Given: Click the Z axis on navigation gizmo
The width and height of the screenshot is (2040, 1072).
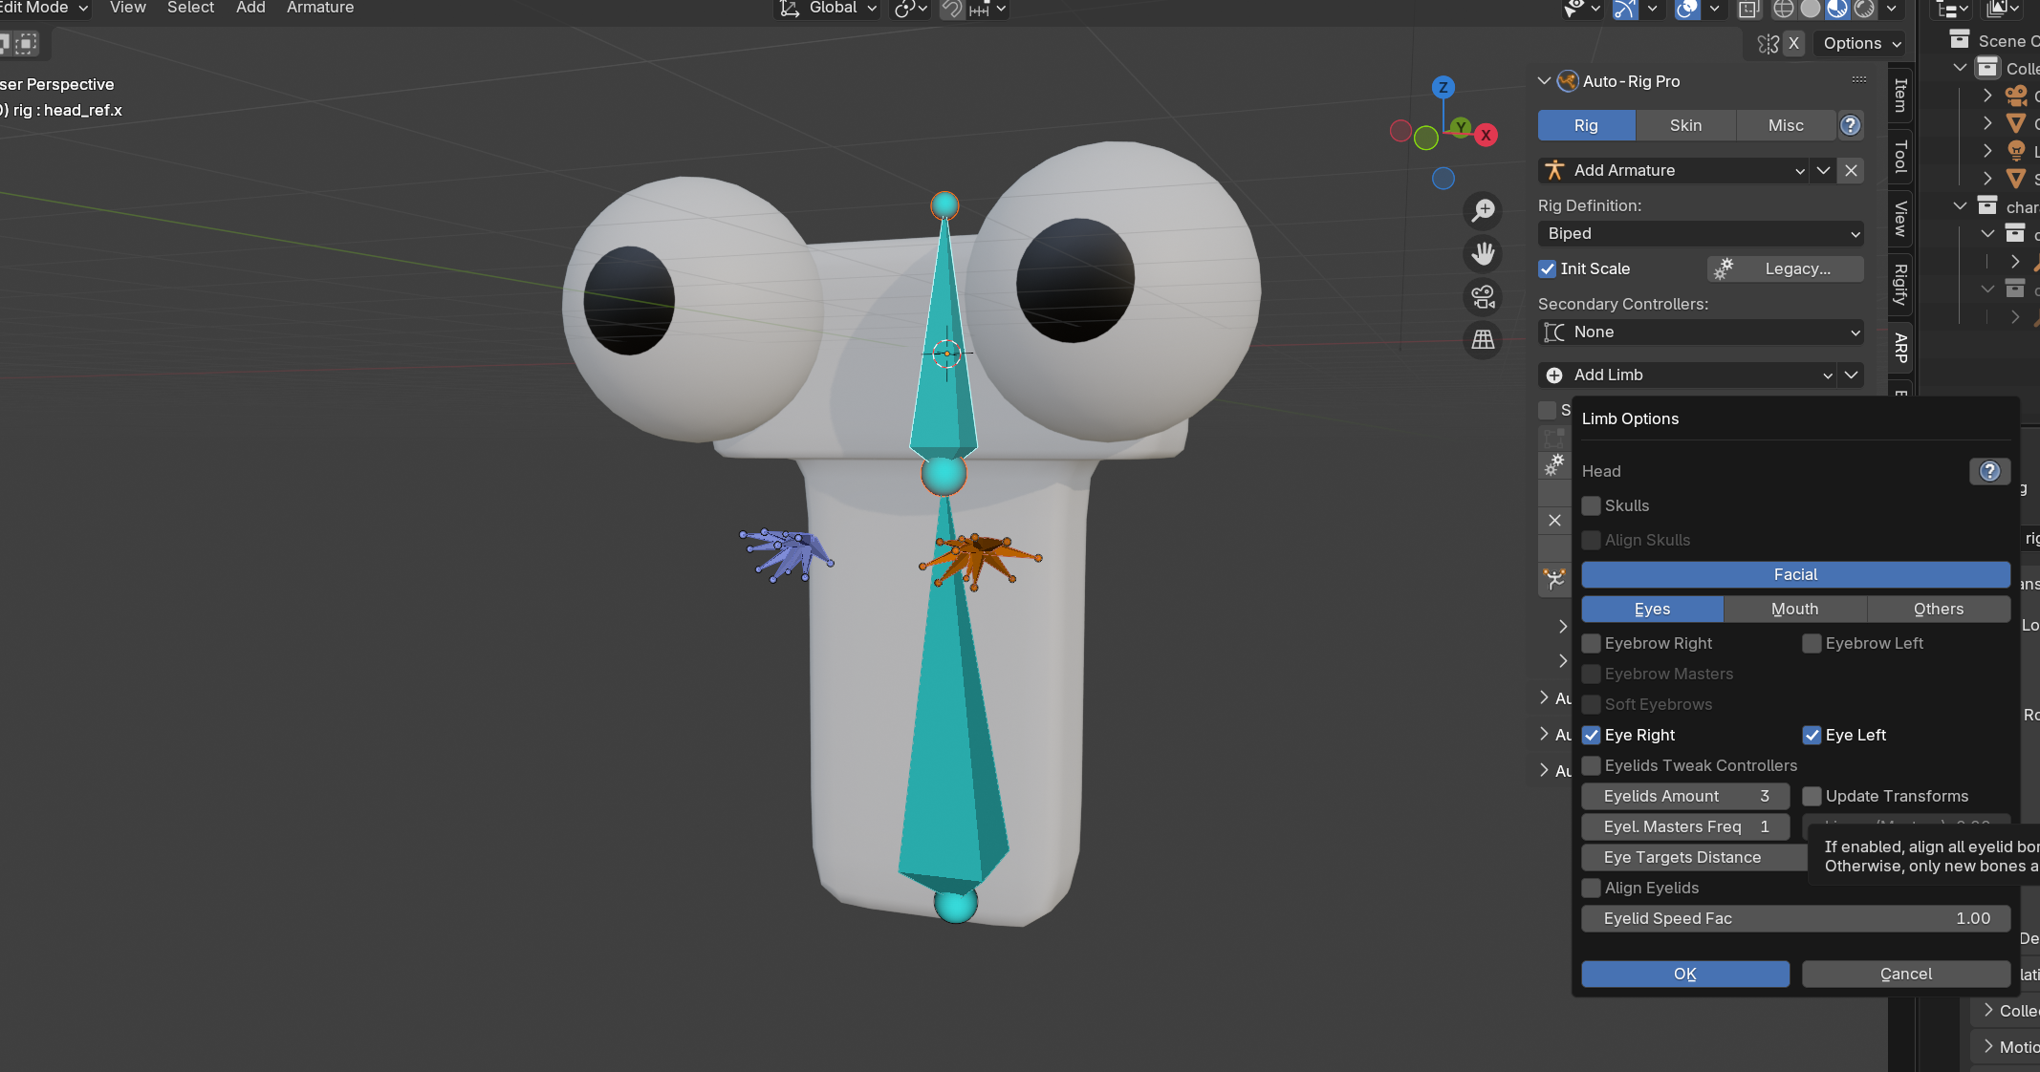Looking at the screenshot, I should [1443, 87].
